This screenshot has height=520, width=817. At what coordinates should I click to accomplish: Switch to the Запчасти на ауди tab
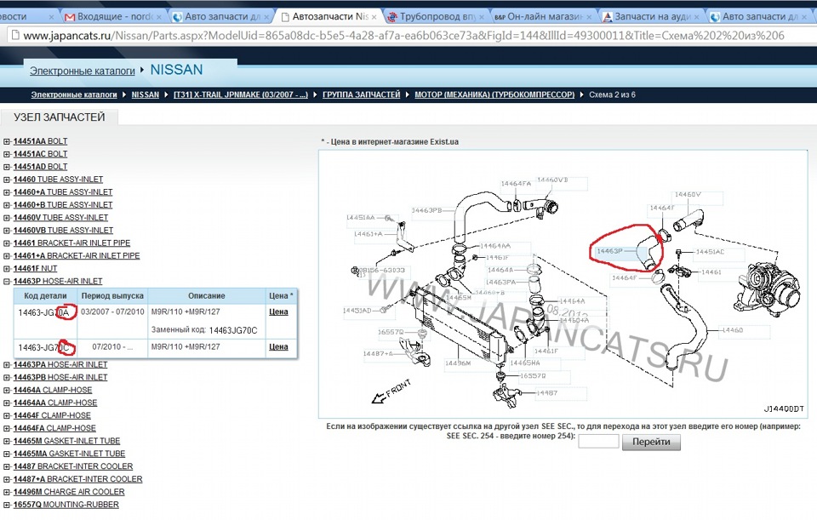pyautogui.click(x=651, y=17)
